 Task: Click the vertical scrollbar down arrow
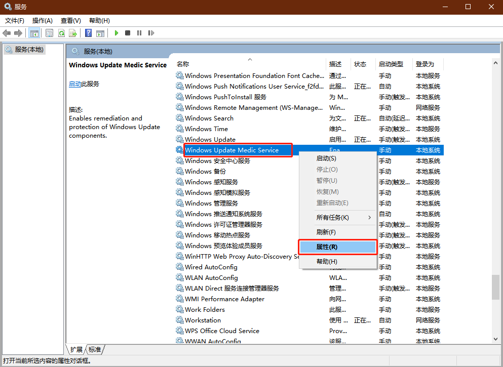495,339
